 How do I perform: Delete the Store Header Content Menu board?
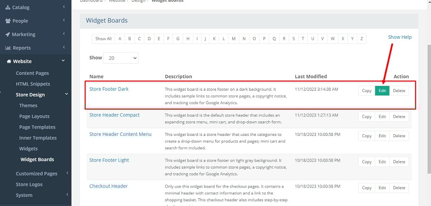click(399, 136)
